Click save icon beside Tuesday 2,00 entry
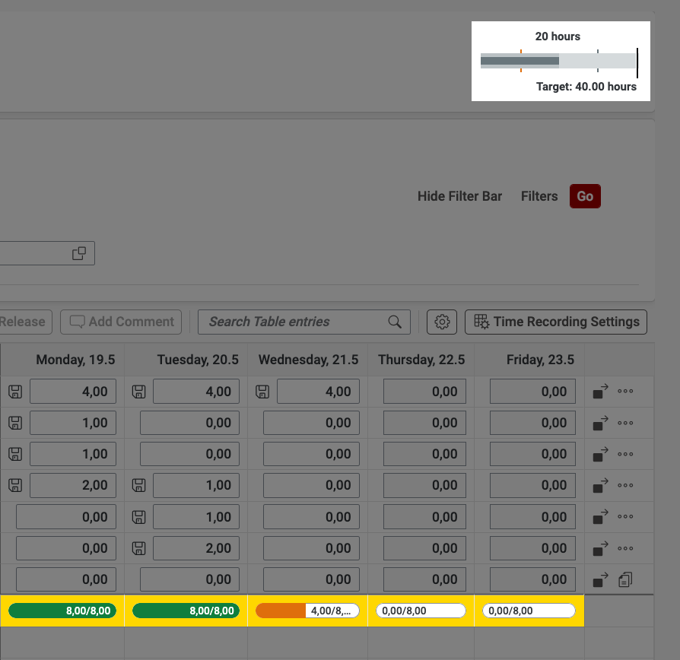The width and height of the screenshot is (680, 660). point(138,547)
